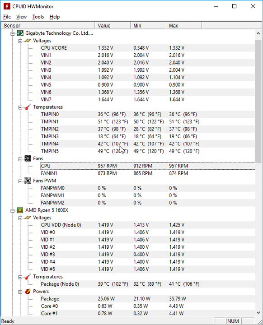Screen dimensions: 263x325
Task: Click the scrollbar down arrow
Action: point(258,312)
